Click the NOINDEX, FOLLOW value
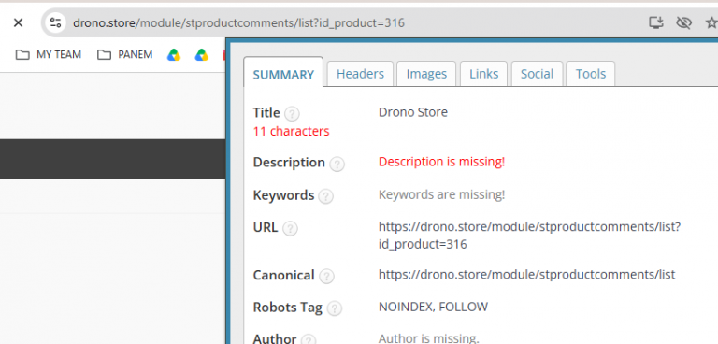The height and width of the screenshot is (344, 718). [x=433, y=307]
